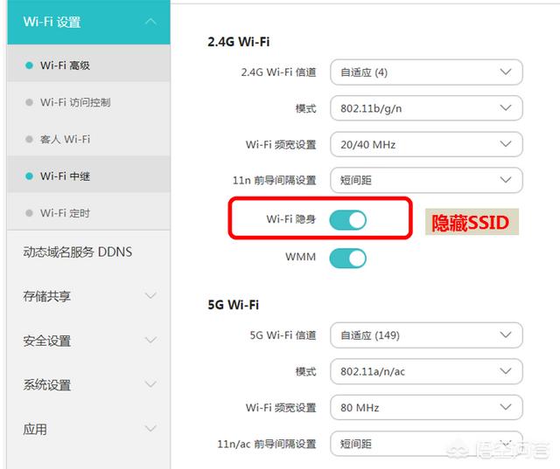The height and width of the screenshot is (469, 560).
Task: Disable the WMM switch
Action: (348, 258)
